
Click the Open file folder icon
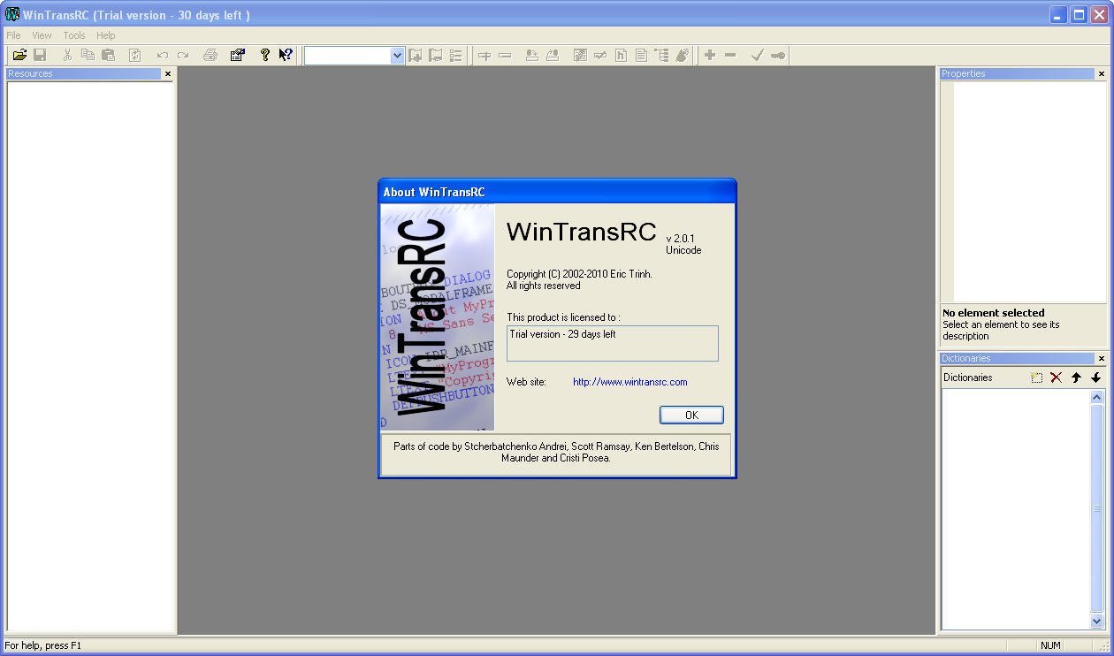[x=19, y=55]
